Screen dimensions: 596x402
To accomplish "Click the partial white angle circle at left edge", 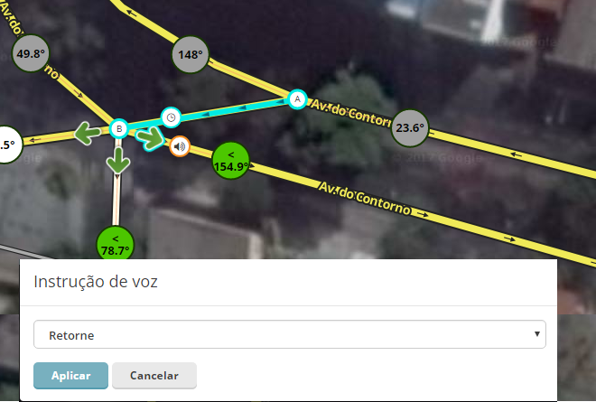I will click(10, 145).
